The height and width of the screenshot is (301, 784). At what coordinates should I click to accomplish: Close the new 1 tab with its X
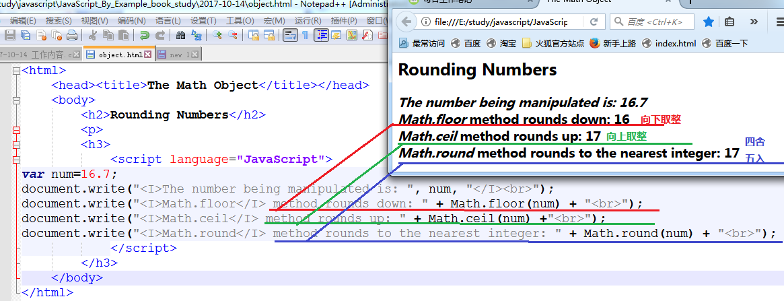(x=195, y=54)
